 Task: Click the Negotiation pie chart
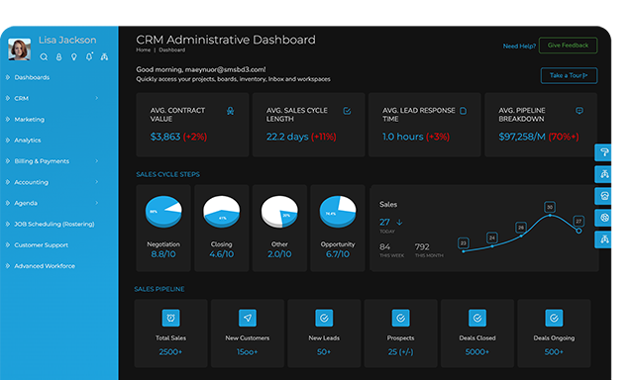[x=163, y=212]
